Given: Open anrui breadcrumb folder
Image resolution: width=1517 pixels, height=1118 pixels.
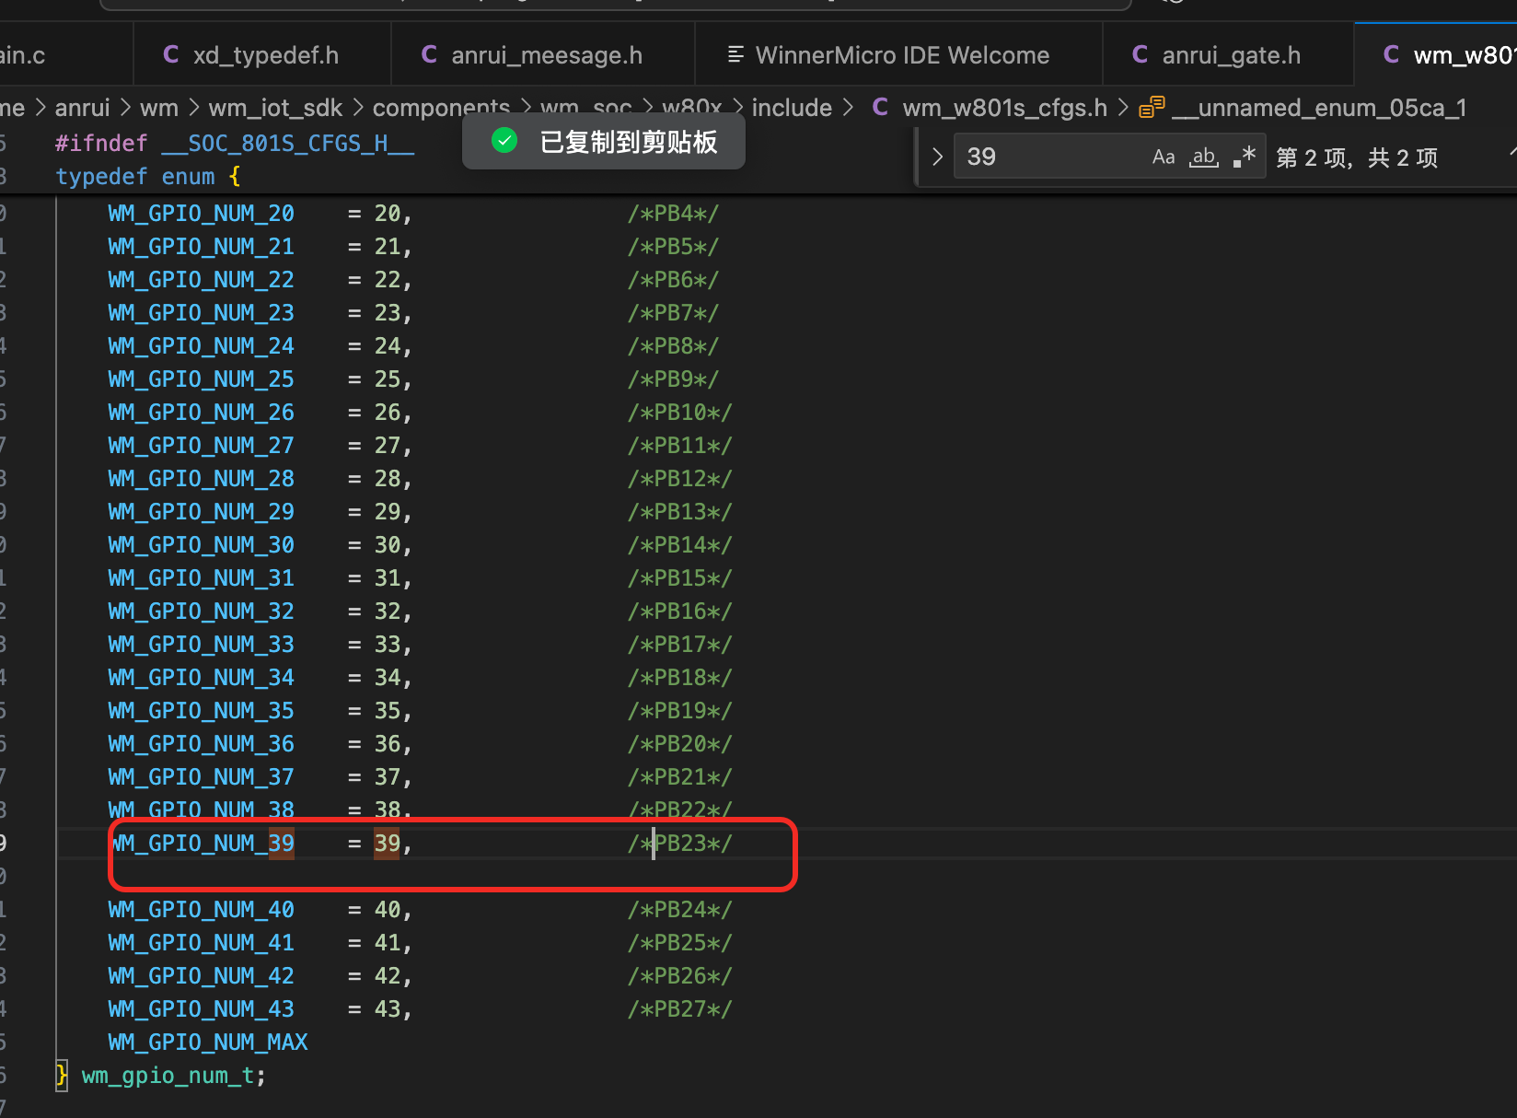Looking at the screenshot, I should tap(82, 108).
